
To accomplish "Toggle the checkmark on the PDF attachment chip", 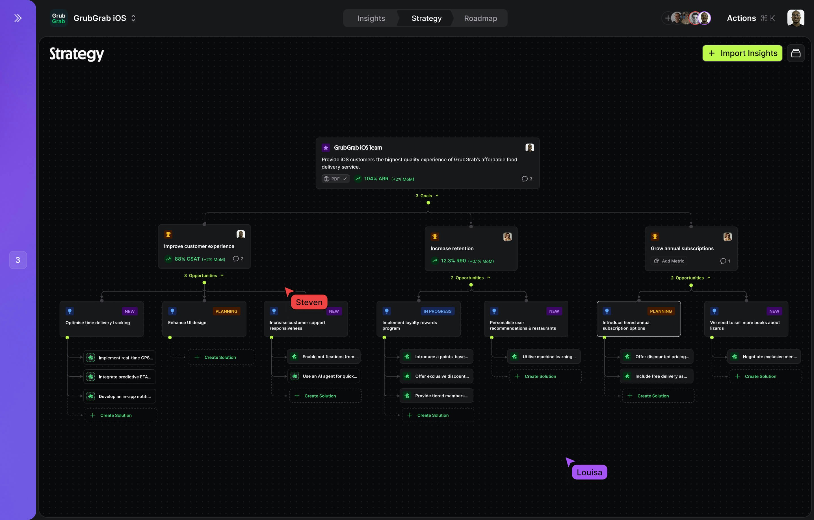I will 345,179.
